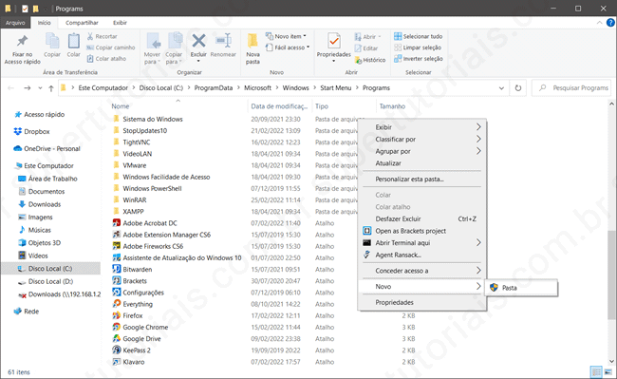Click Selecionar tudo in the ribbon
The image size is (617, 379).
click(x=419, y=36)
